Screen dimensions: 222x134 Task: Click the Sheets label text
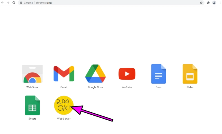point(32,119)
